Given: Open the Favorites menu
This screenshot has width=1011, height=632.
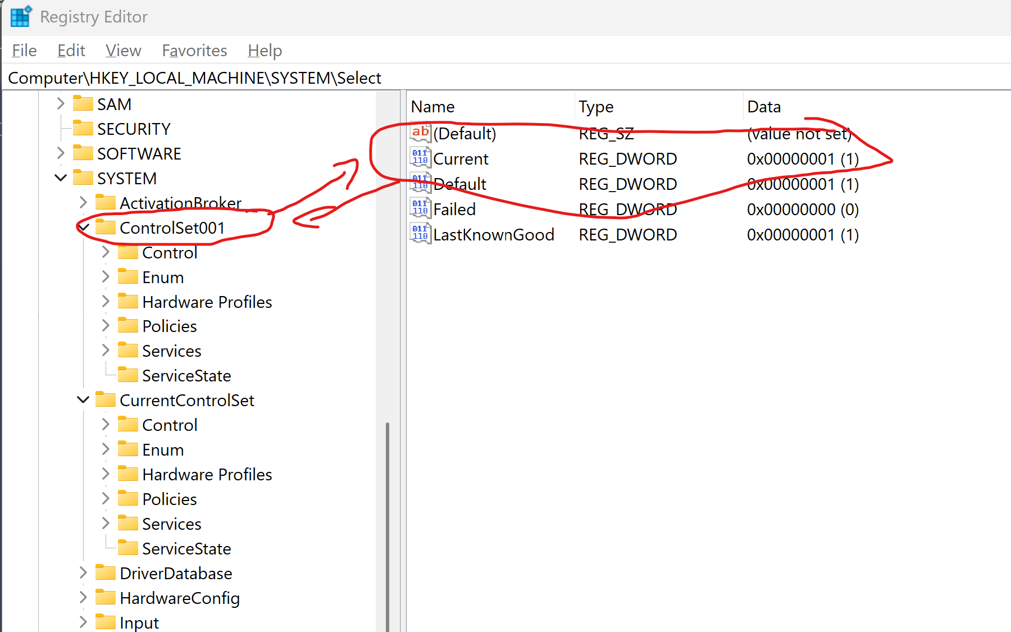Looking at the screenshot, I should coord(194,50).
